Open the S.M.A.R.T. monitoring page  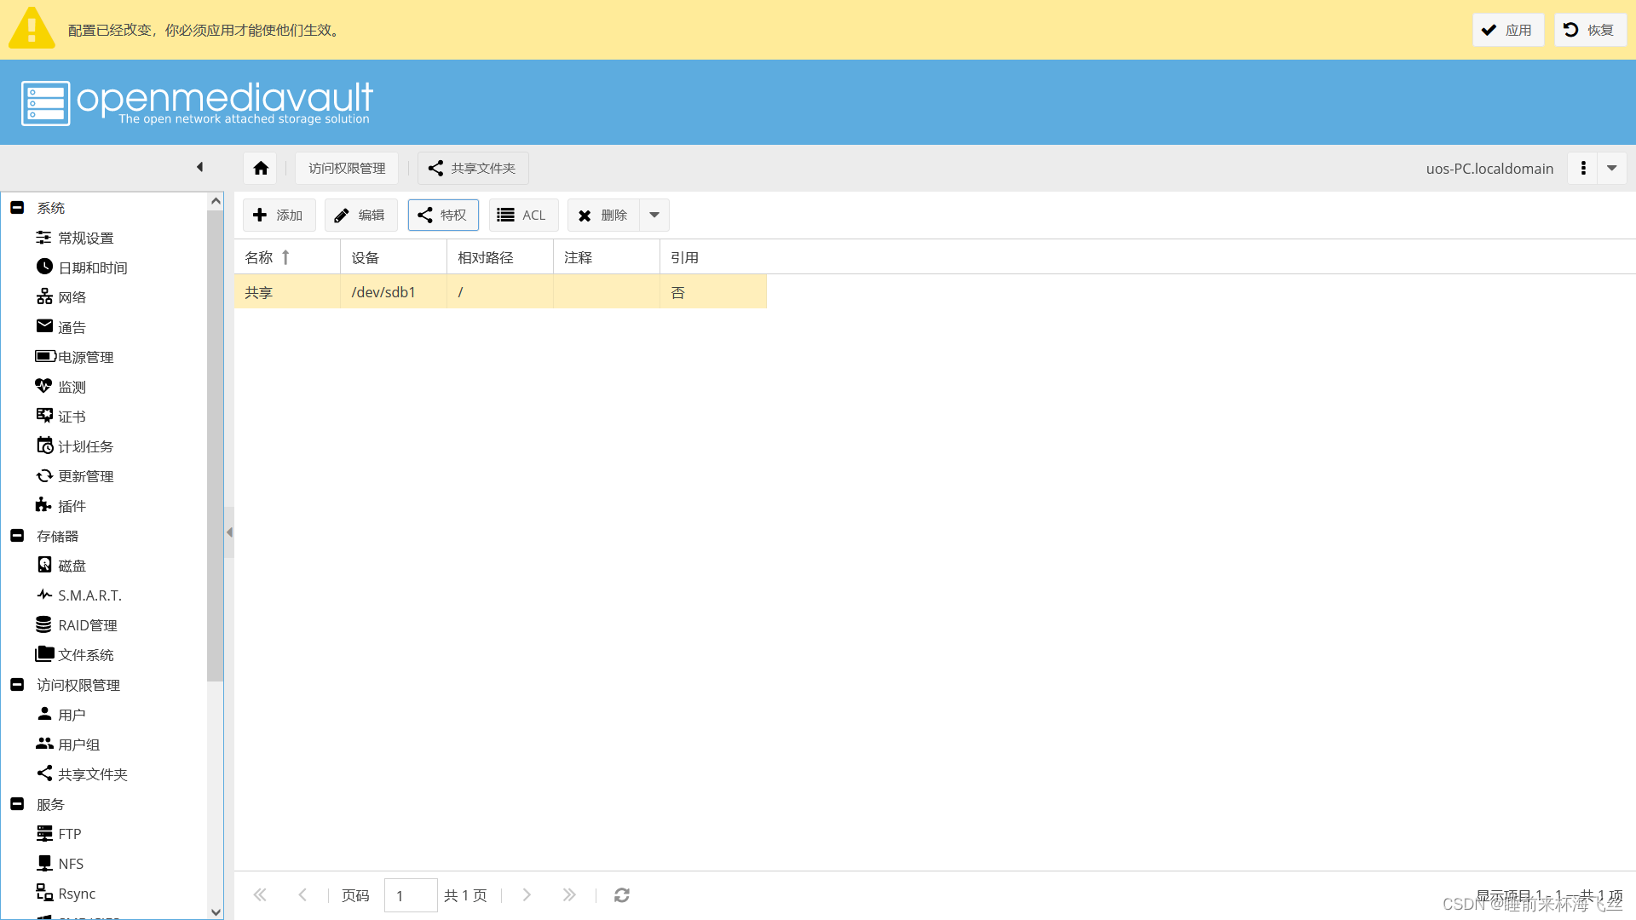click(89, 595)
